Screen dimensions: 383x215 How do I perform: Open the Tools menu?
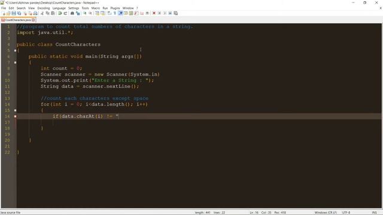pos(85,8)
